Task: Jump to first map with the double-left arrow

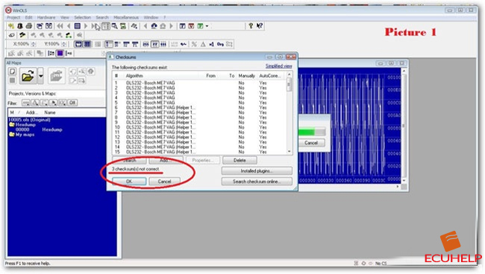Action: pos(60,26)
